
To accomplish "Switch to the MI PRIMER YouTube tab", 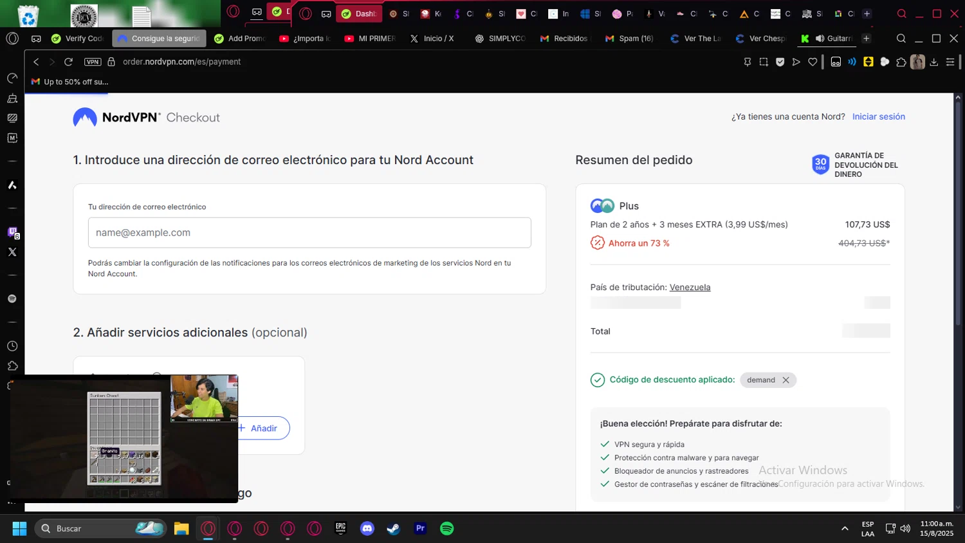I will point(370,39).
